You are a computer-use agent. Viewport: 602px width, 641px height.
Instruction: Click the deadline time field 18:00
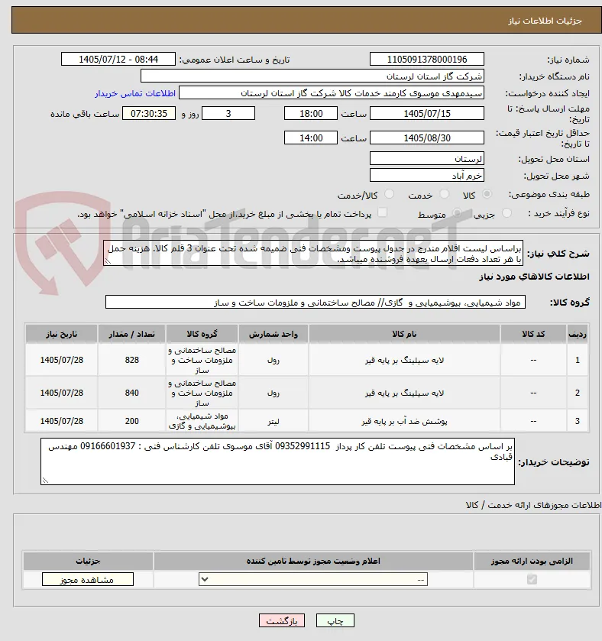tap(311, 114)
